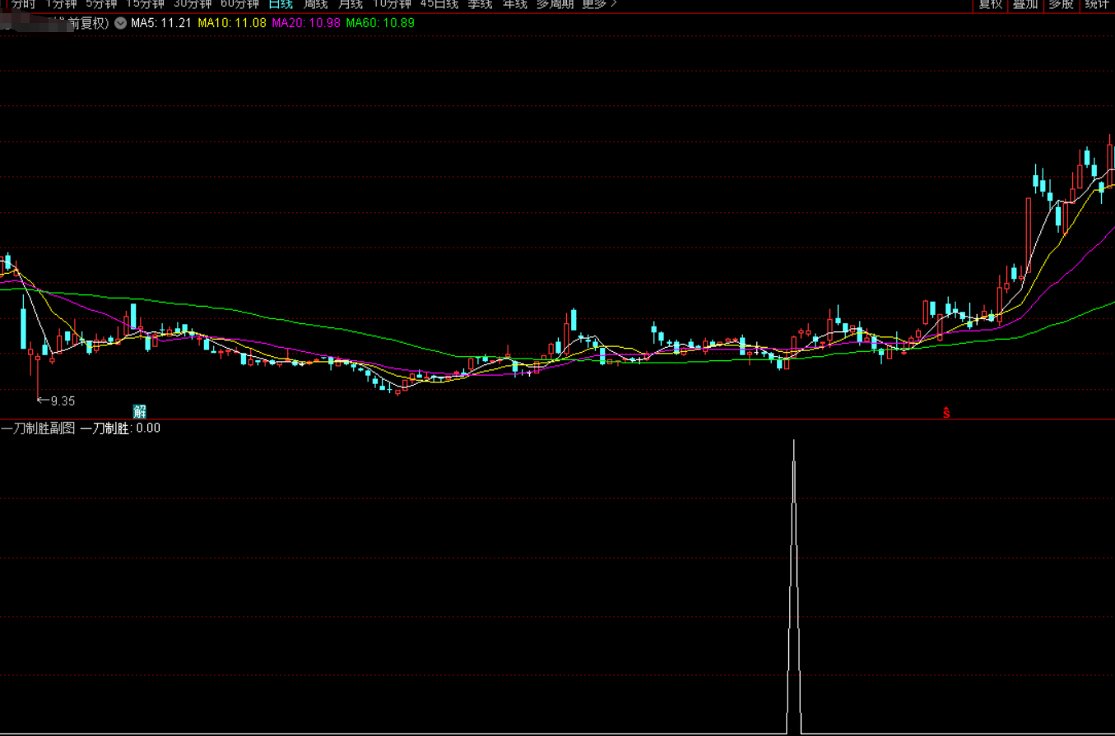Switch to 周线 weekly chart
Image resolution: width=1115 pixels, height=736 pixels.
pyautogui.click(x=316, y=4)
